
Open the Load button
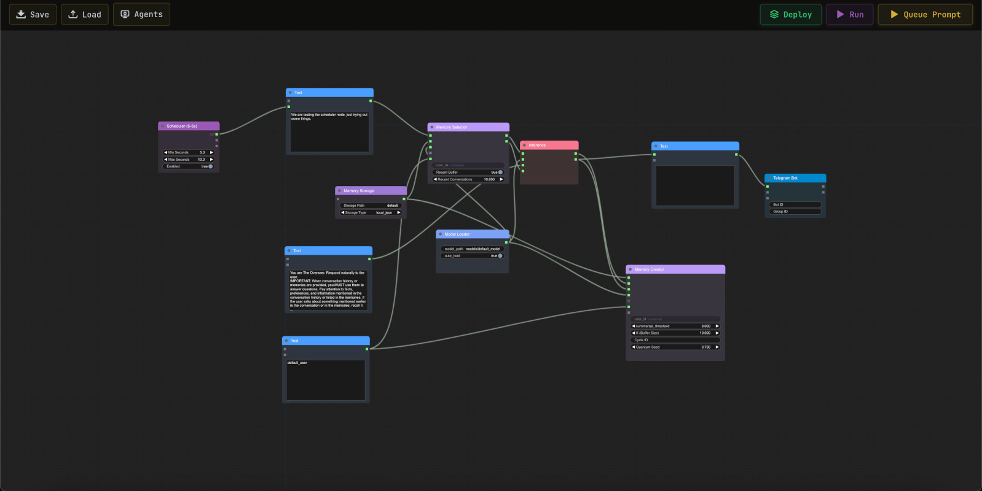click(x=85, y=14)
